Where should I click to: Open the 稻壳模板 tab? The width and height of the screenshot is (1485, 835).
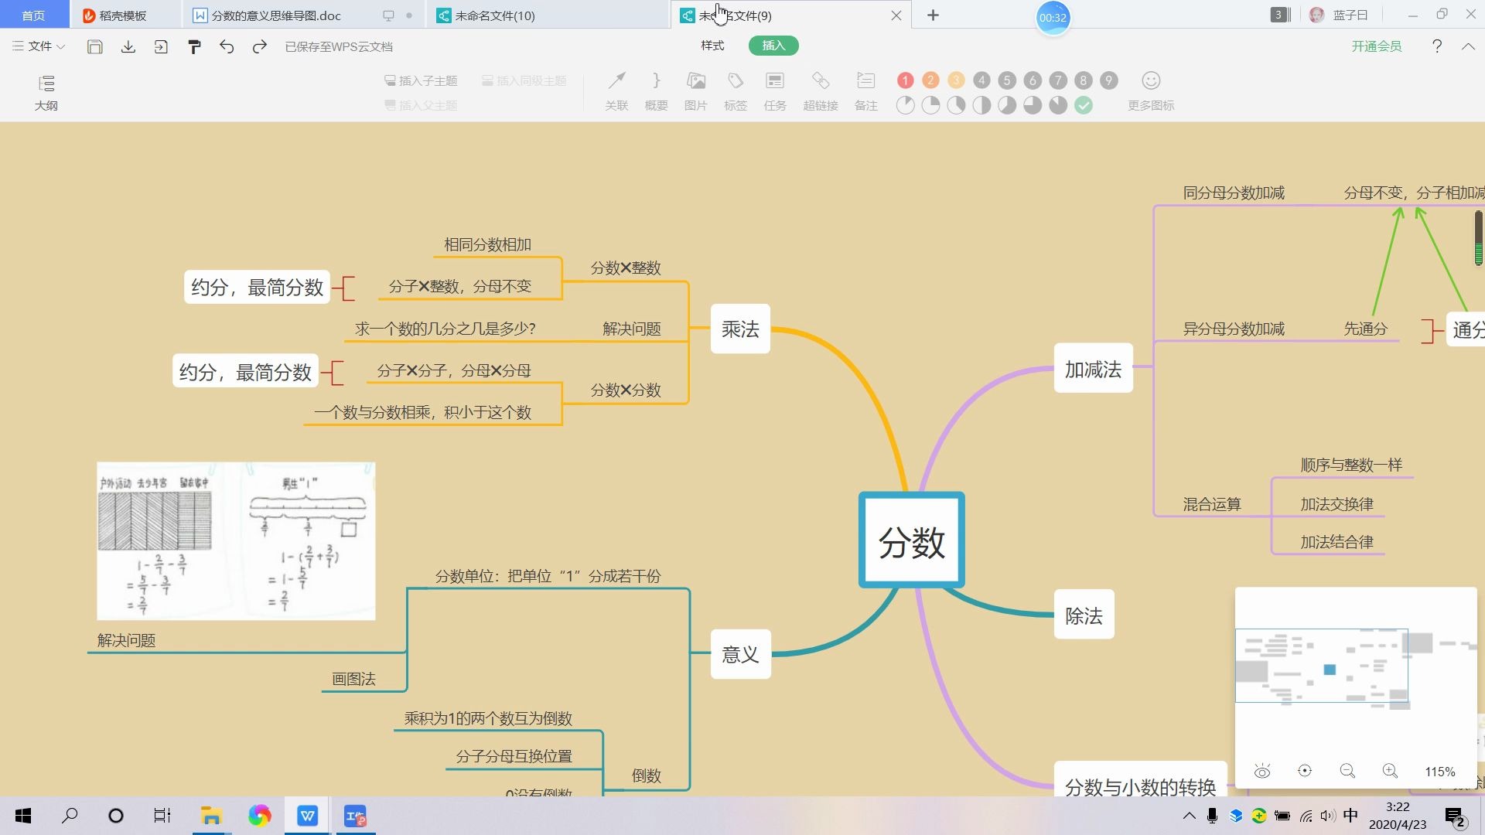point(124,15)
